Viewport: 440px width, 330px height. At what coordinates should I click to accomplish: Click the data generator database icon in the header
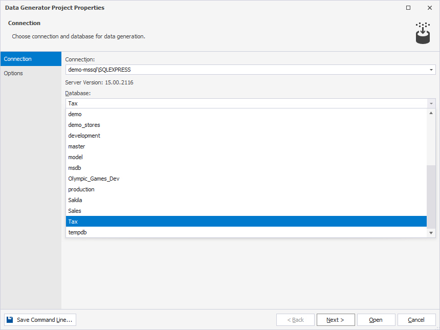pyautogui.click(x=423, y=33)
